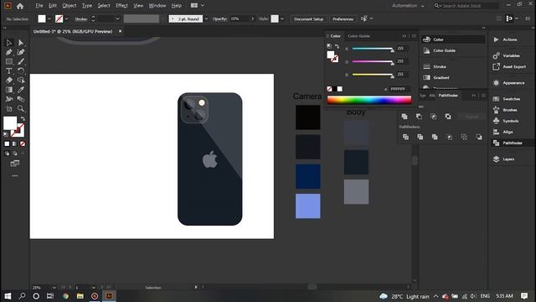Viewport: 536px width, 302px height.
Task: Click the Search Adobe Stock field
Action: tap(466, 6)
